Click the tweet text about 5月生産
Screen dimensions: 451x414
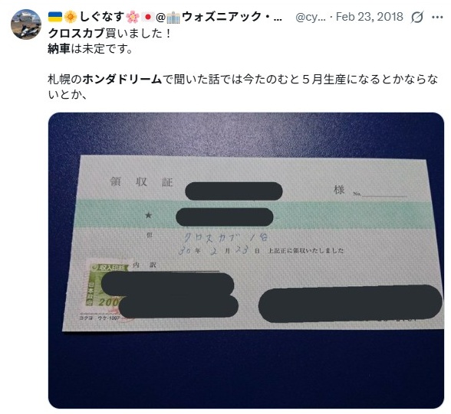(242, 87)
